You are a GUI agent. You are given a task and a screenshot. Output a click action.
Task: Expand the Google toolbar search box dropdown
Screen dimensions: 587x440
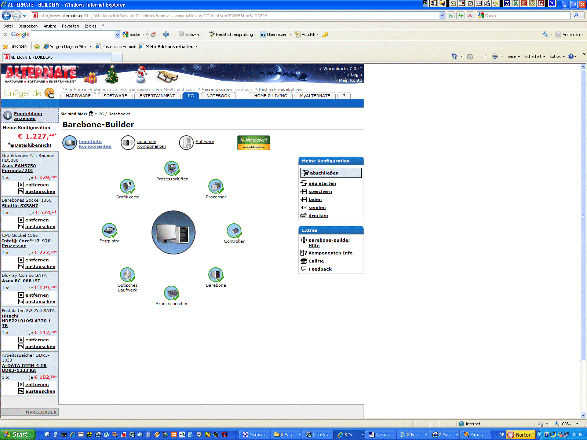117,34
